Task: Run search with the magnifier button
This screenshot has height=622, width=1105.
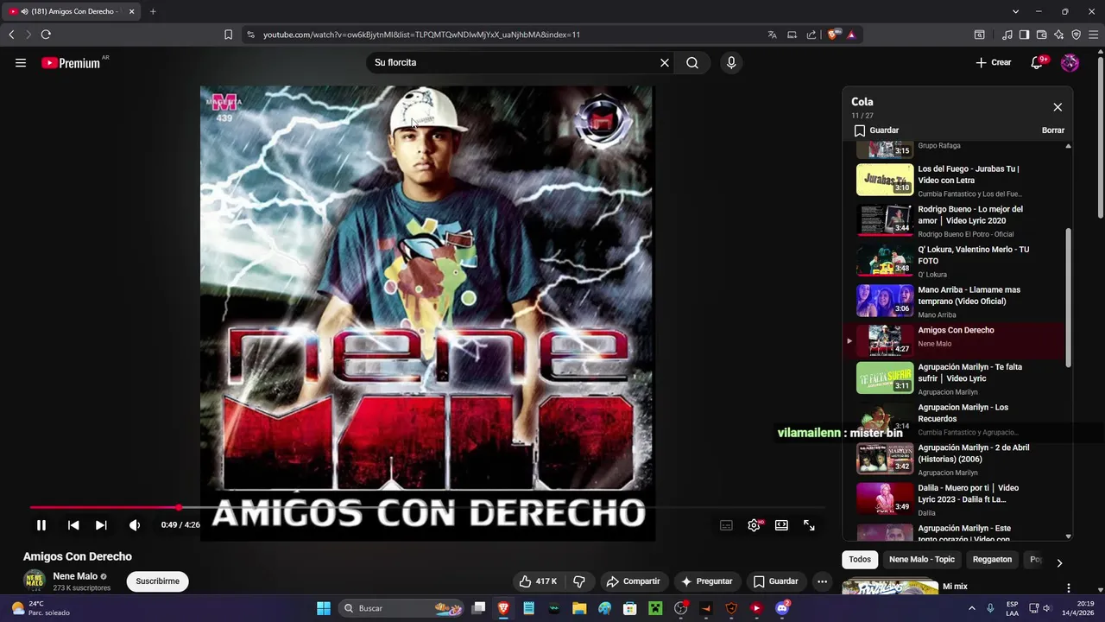Action: pos(692,62)
